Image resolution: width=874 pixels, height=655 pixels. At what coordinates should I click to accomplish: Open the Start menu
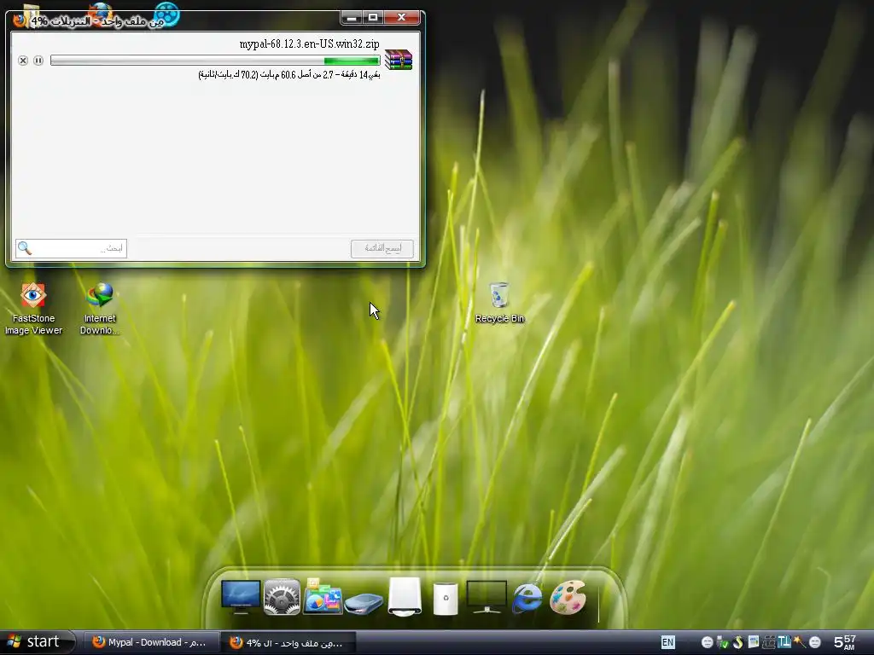click(x=37, y=641)
